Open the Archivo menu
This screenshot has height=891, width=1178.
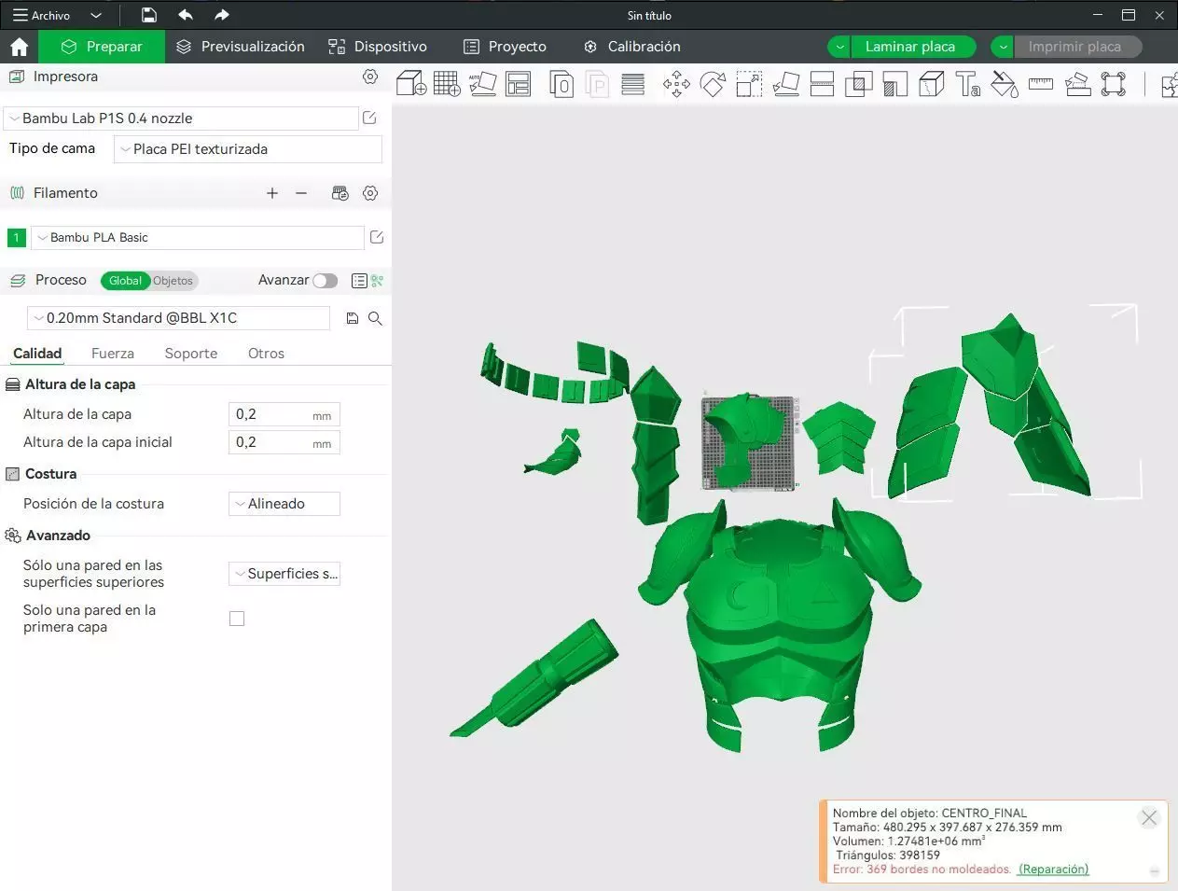point(42,15)
